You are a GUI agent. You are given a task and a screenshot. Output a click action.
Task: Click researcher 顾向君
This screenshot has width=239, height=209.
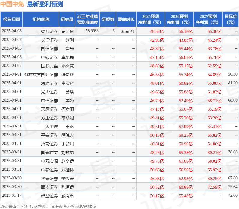67,196
